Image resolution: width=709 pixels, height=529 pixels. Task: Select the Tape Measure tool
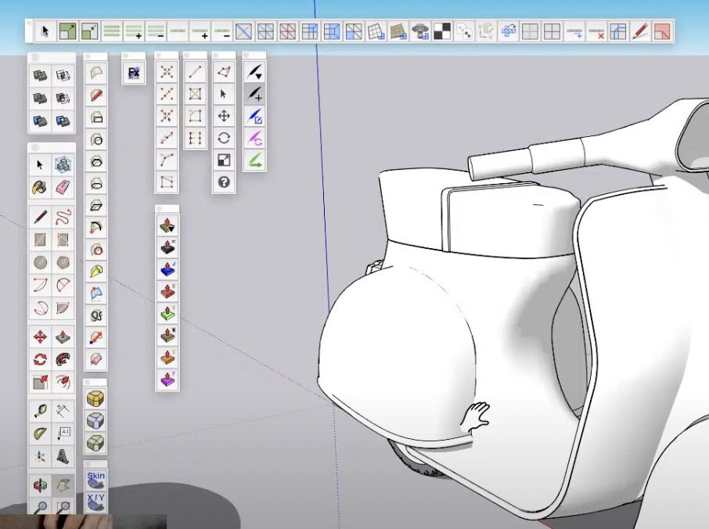[40, 411]
